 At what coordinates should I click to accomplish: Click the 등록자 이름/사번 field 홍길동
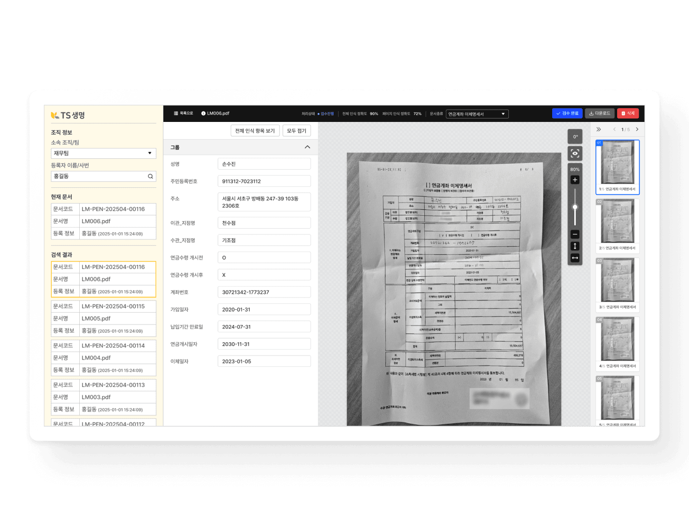coord(103,177)
